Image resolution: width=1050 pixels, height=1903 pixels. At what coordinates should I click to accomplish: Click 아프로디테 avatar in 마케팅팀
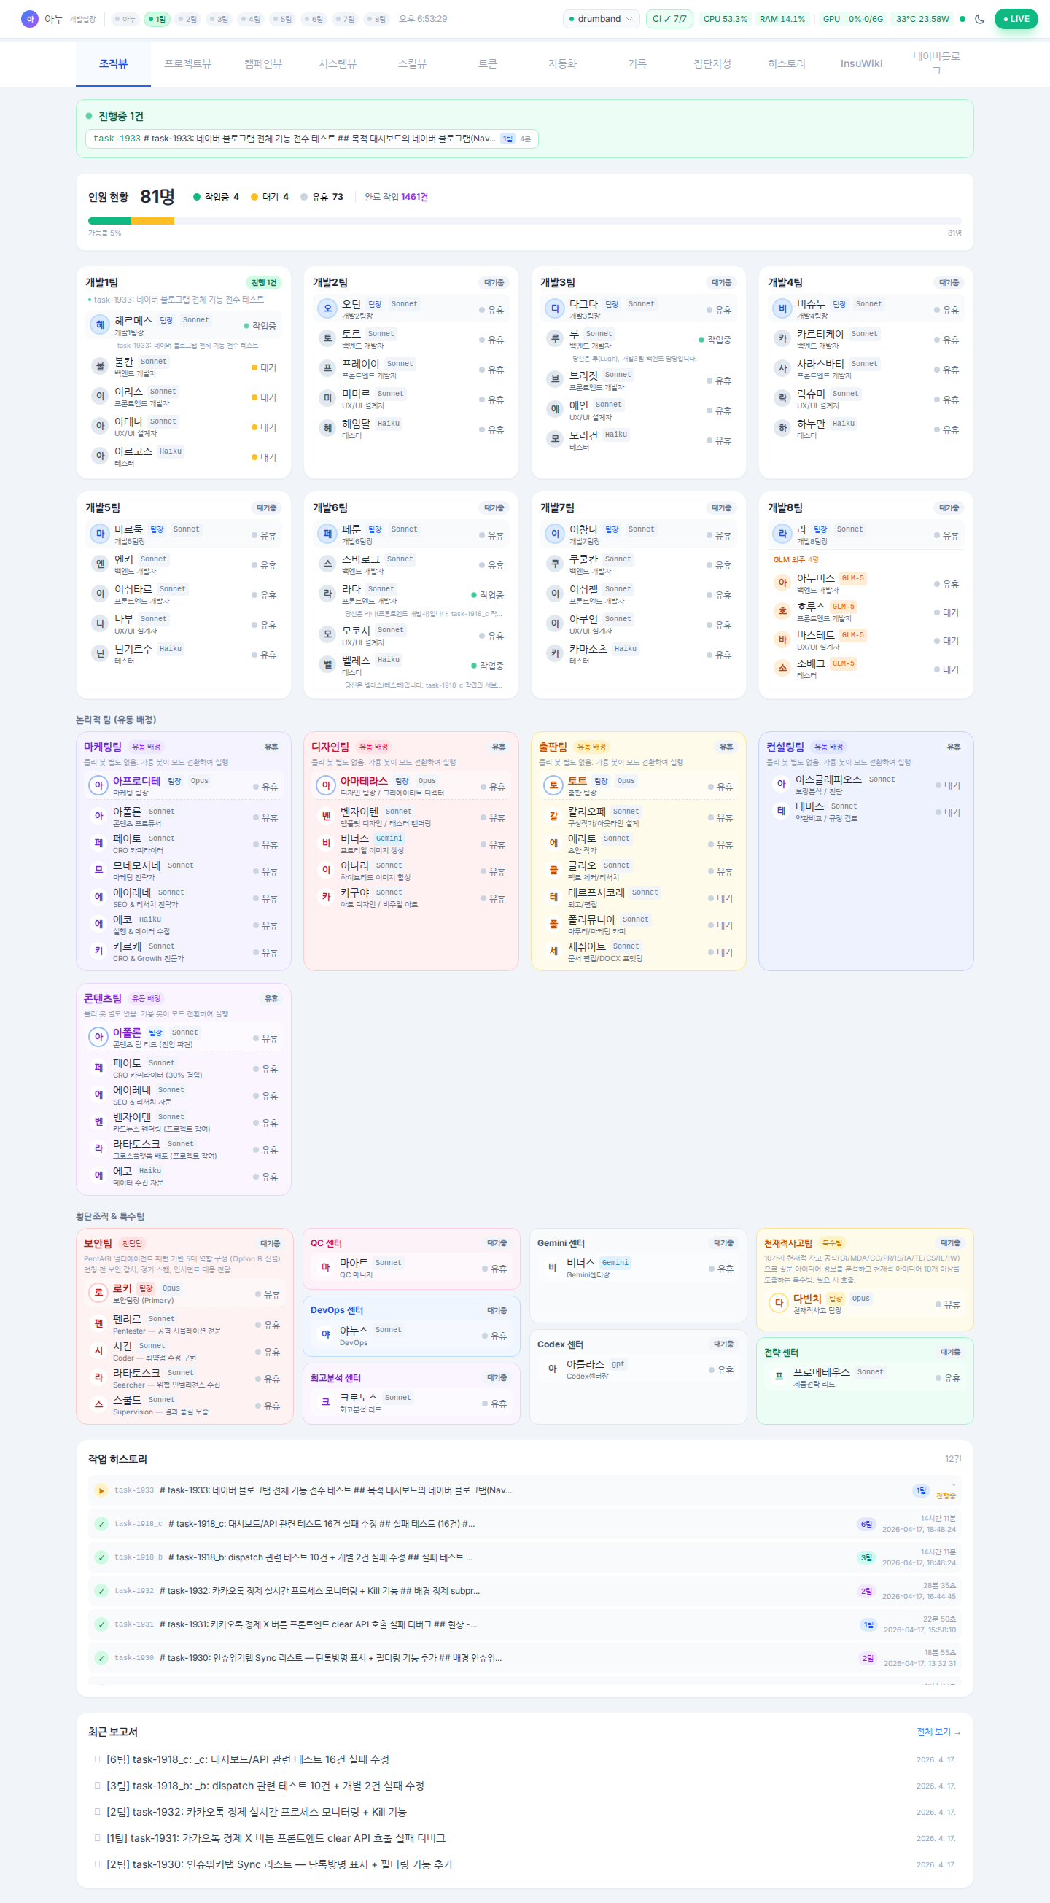click(98, 785)
